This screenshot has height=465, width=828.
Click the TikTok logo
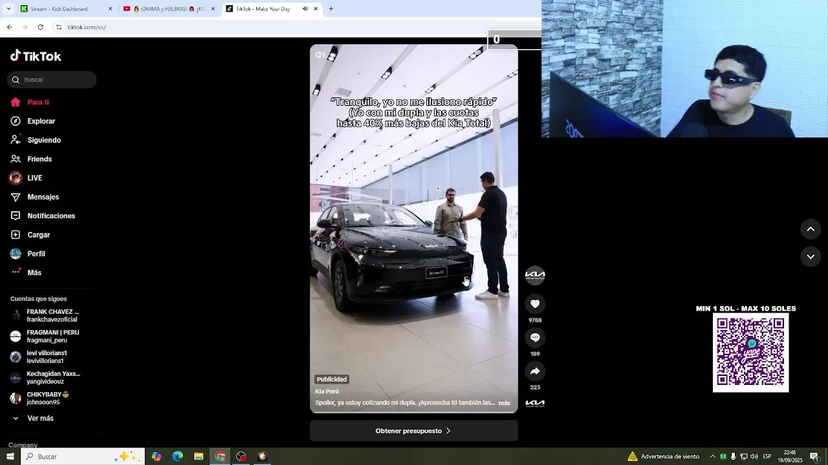(x=36, y=56)
